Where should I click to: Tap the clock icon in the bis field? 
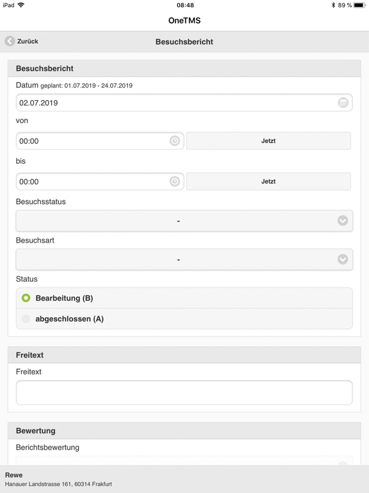click(175, 182)
